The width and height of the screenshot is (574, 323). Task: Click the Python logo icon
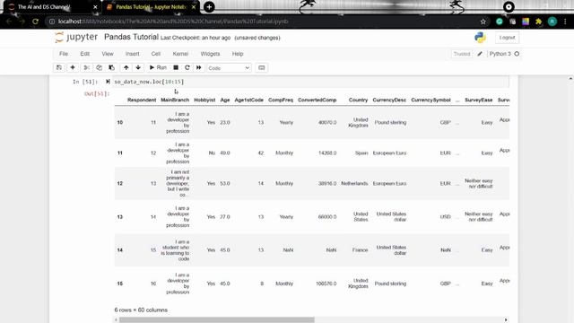(x=480, y=38)
